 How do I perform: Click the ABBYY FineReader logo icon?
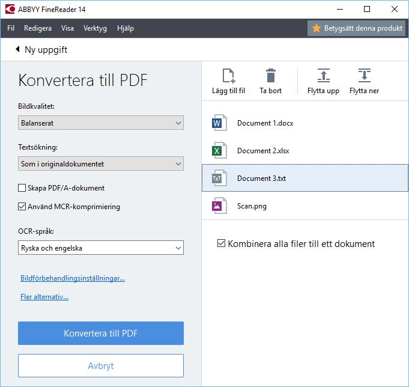point(10,9)
